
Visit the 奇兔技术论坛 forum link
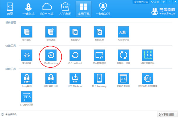(x=141, y=2)
